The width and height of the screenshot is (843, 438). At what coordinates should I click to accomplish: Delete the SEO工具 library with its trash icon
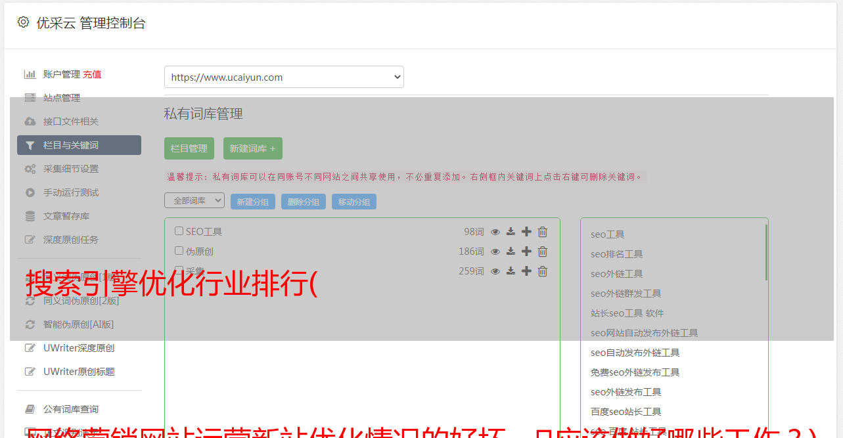[543, 232]
